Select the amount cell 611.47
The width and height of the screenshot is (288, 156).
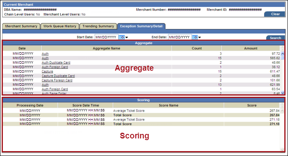[x=275, y=71]
